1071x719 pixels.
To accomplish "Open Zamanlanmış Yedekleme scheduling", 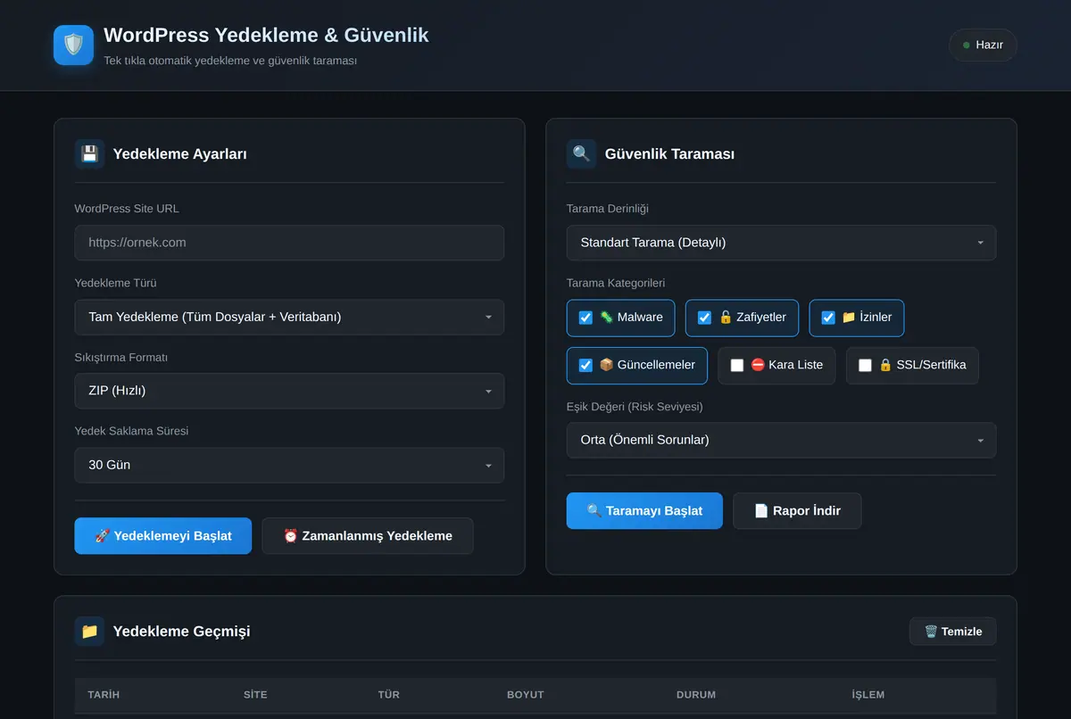I will (368, 536).
